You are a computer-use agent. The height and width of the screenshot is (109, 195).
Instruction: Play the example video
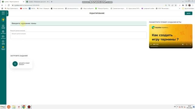click(151, 45)
